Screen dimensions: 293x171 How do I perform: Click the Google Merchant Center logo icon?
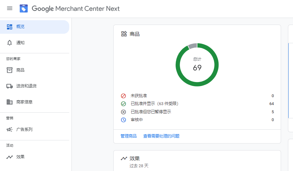pyautogui.click(x=24, y=9)
